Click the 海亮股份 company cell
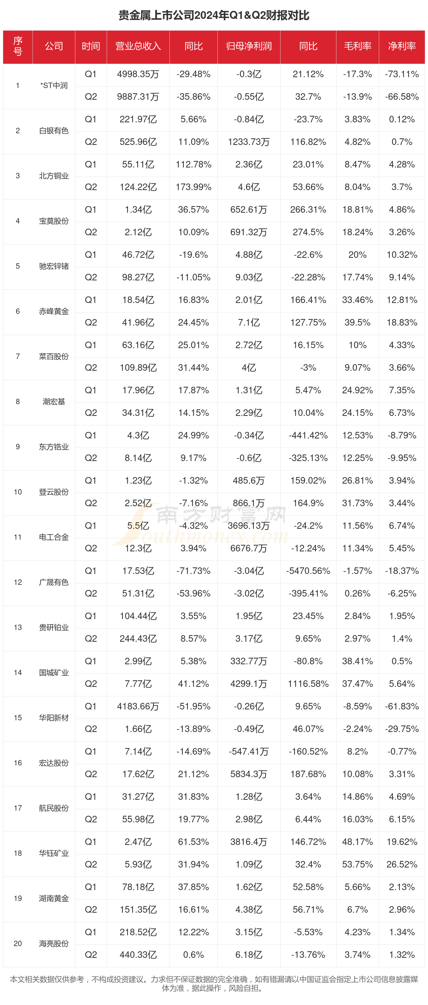The height and width of the screenshot is (1005, 428). pos(54,943)
